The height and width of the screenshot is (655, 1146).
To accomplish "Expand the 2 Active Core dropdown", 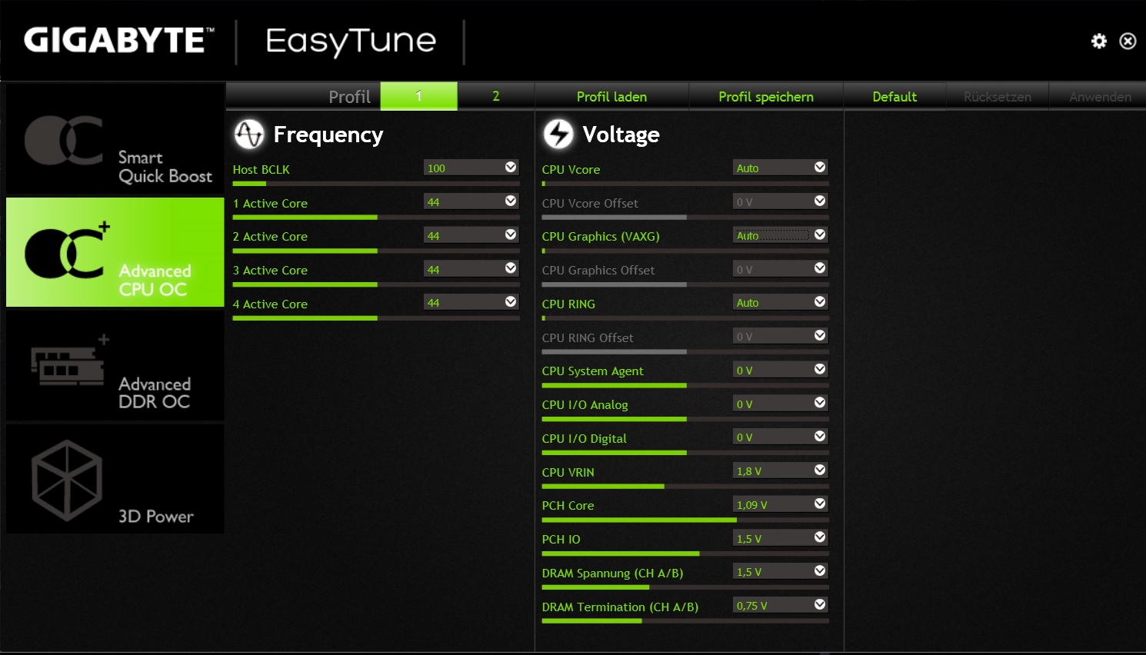I will [x=511, y=234].
